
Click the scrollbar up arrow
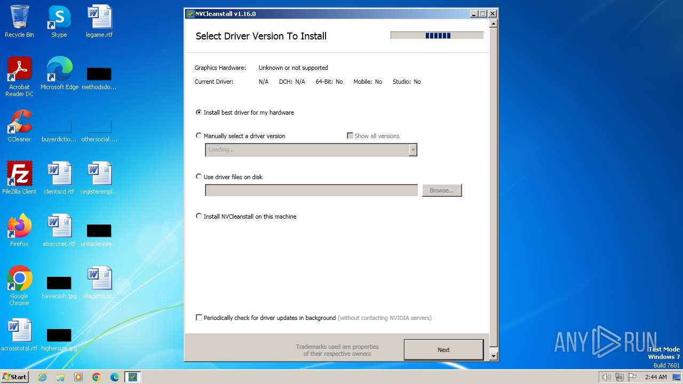click(494, 23)
